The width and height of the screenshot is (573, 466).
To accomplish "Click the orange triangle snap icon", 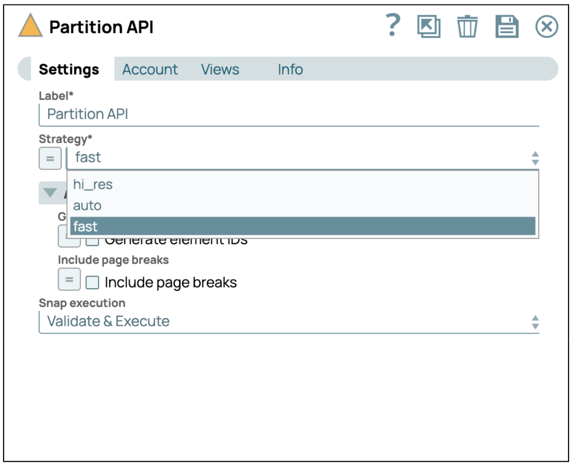I will (x=30, y=26).
